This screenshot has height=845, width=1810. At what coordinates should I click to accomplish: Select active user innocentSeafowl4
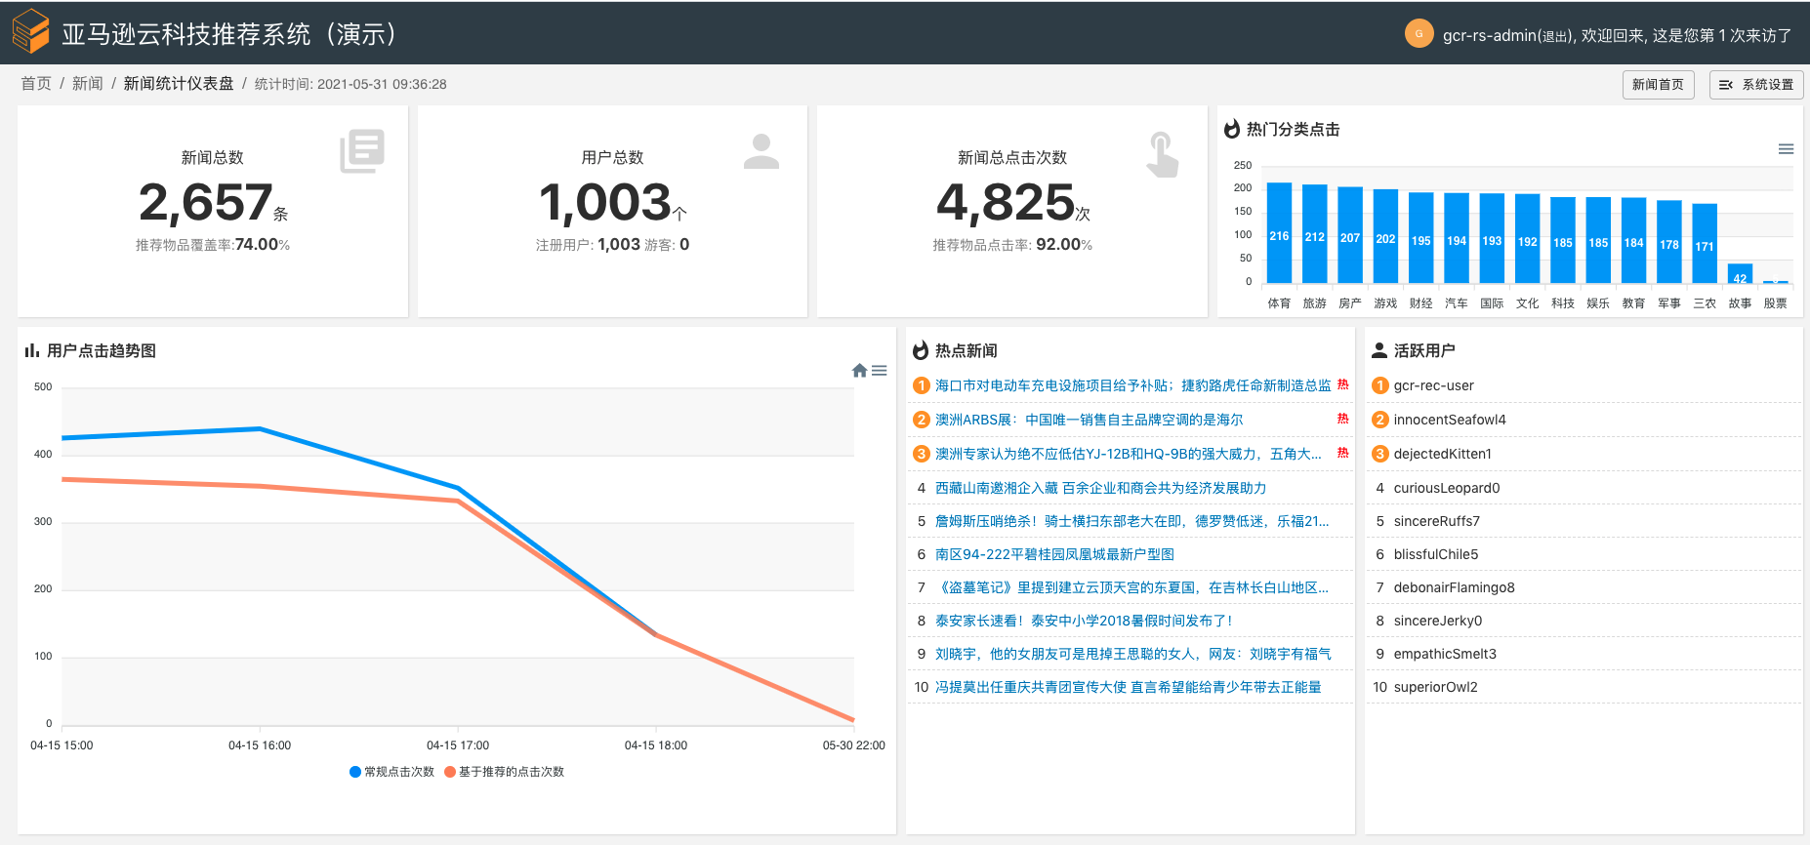(1450, 420)
